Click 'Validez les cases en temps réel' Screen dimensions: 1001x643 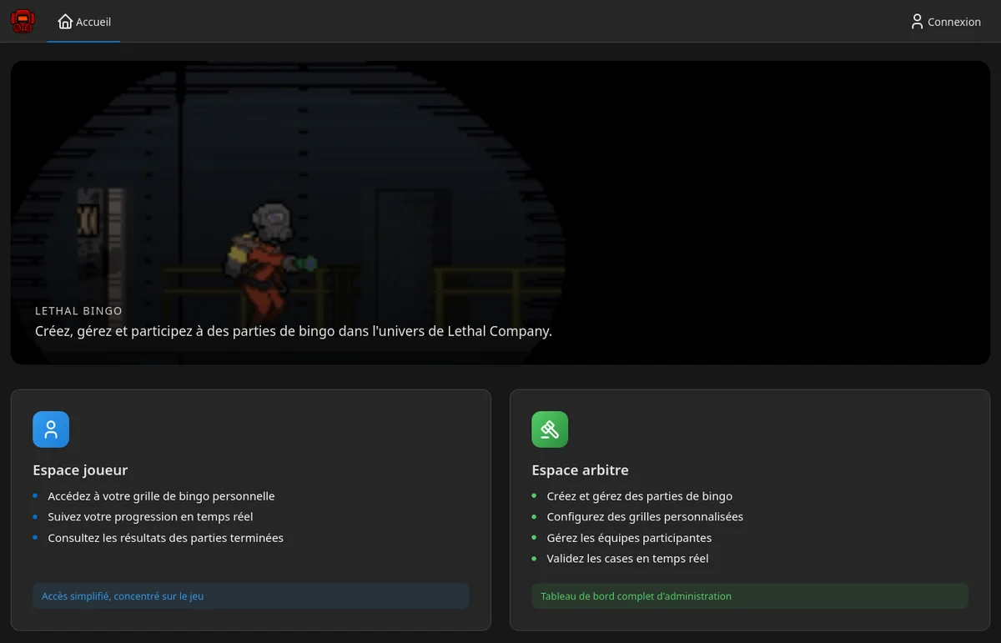point(627,559)
